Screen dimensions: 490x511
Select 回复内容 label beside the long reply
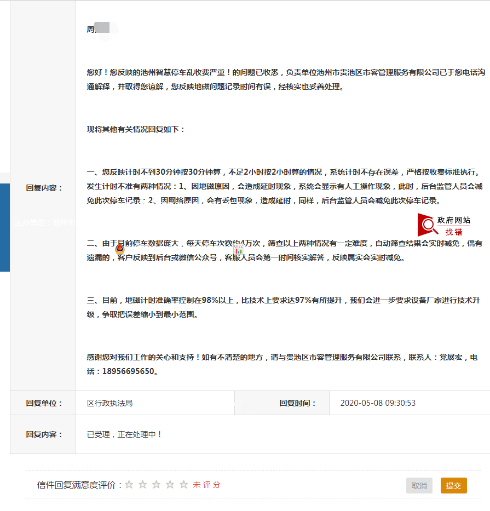pyautogui.click(x=44, y=188)
